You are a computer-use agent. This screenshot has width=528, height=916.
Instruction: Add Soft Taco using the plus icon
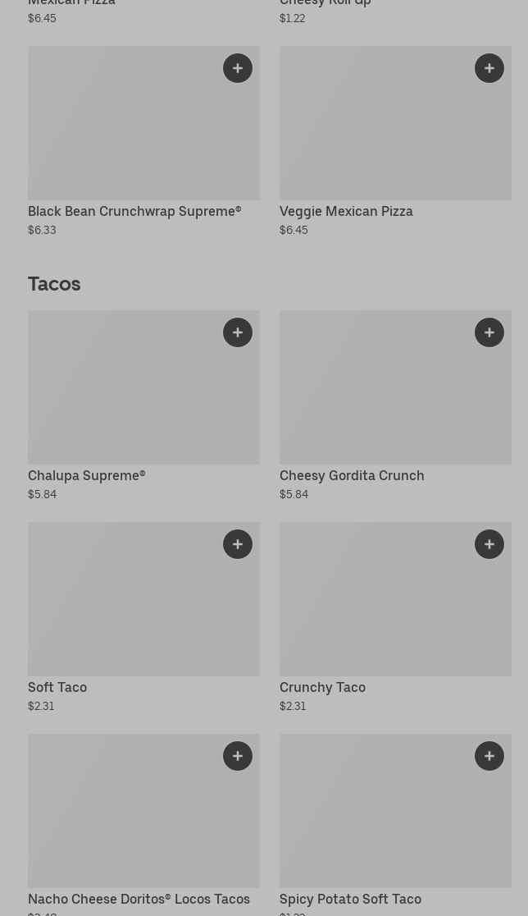coord(238,544)
